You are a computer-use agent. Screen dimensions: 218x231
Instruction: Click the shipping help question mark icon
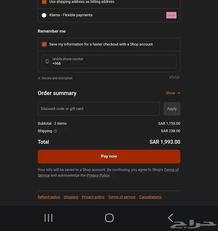click(55, 131)
